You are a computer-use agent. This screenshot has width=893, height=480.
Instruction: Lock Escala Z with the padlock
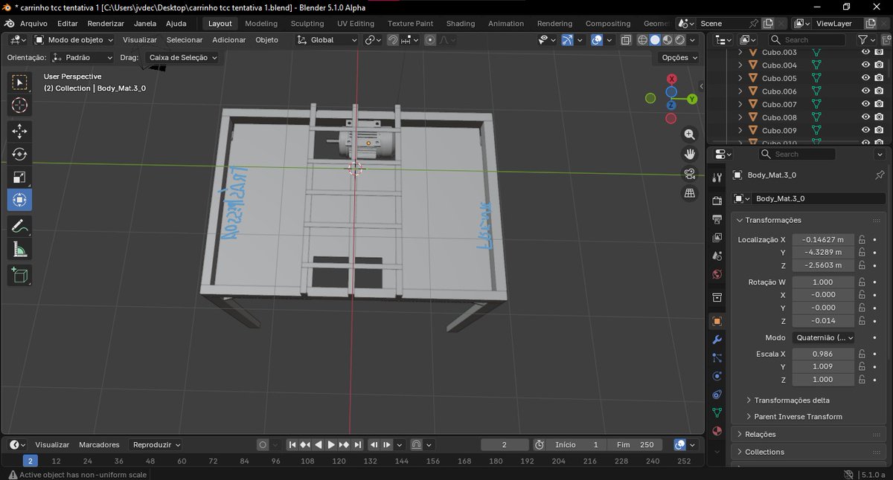[x=862, y=380]
